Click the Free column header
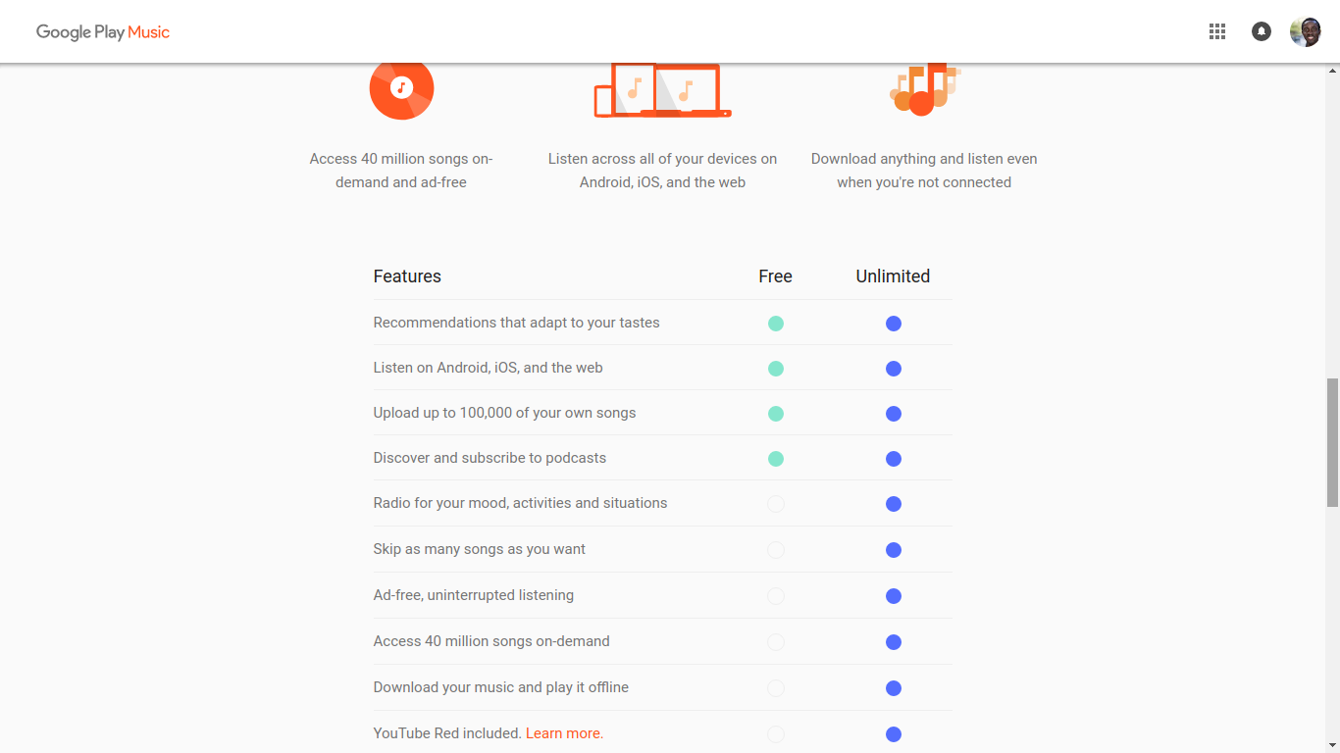Image resolution: width=1340 pixels, height=753 pixels. 775,276
